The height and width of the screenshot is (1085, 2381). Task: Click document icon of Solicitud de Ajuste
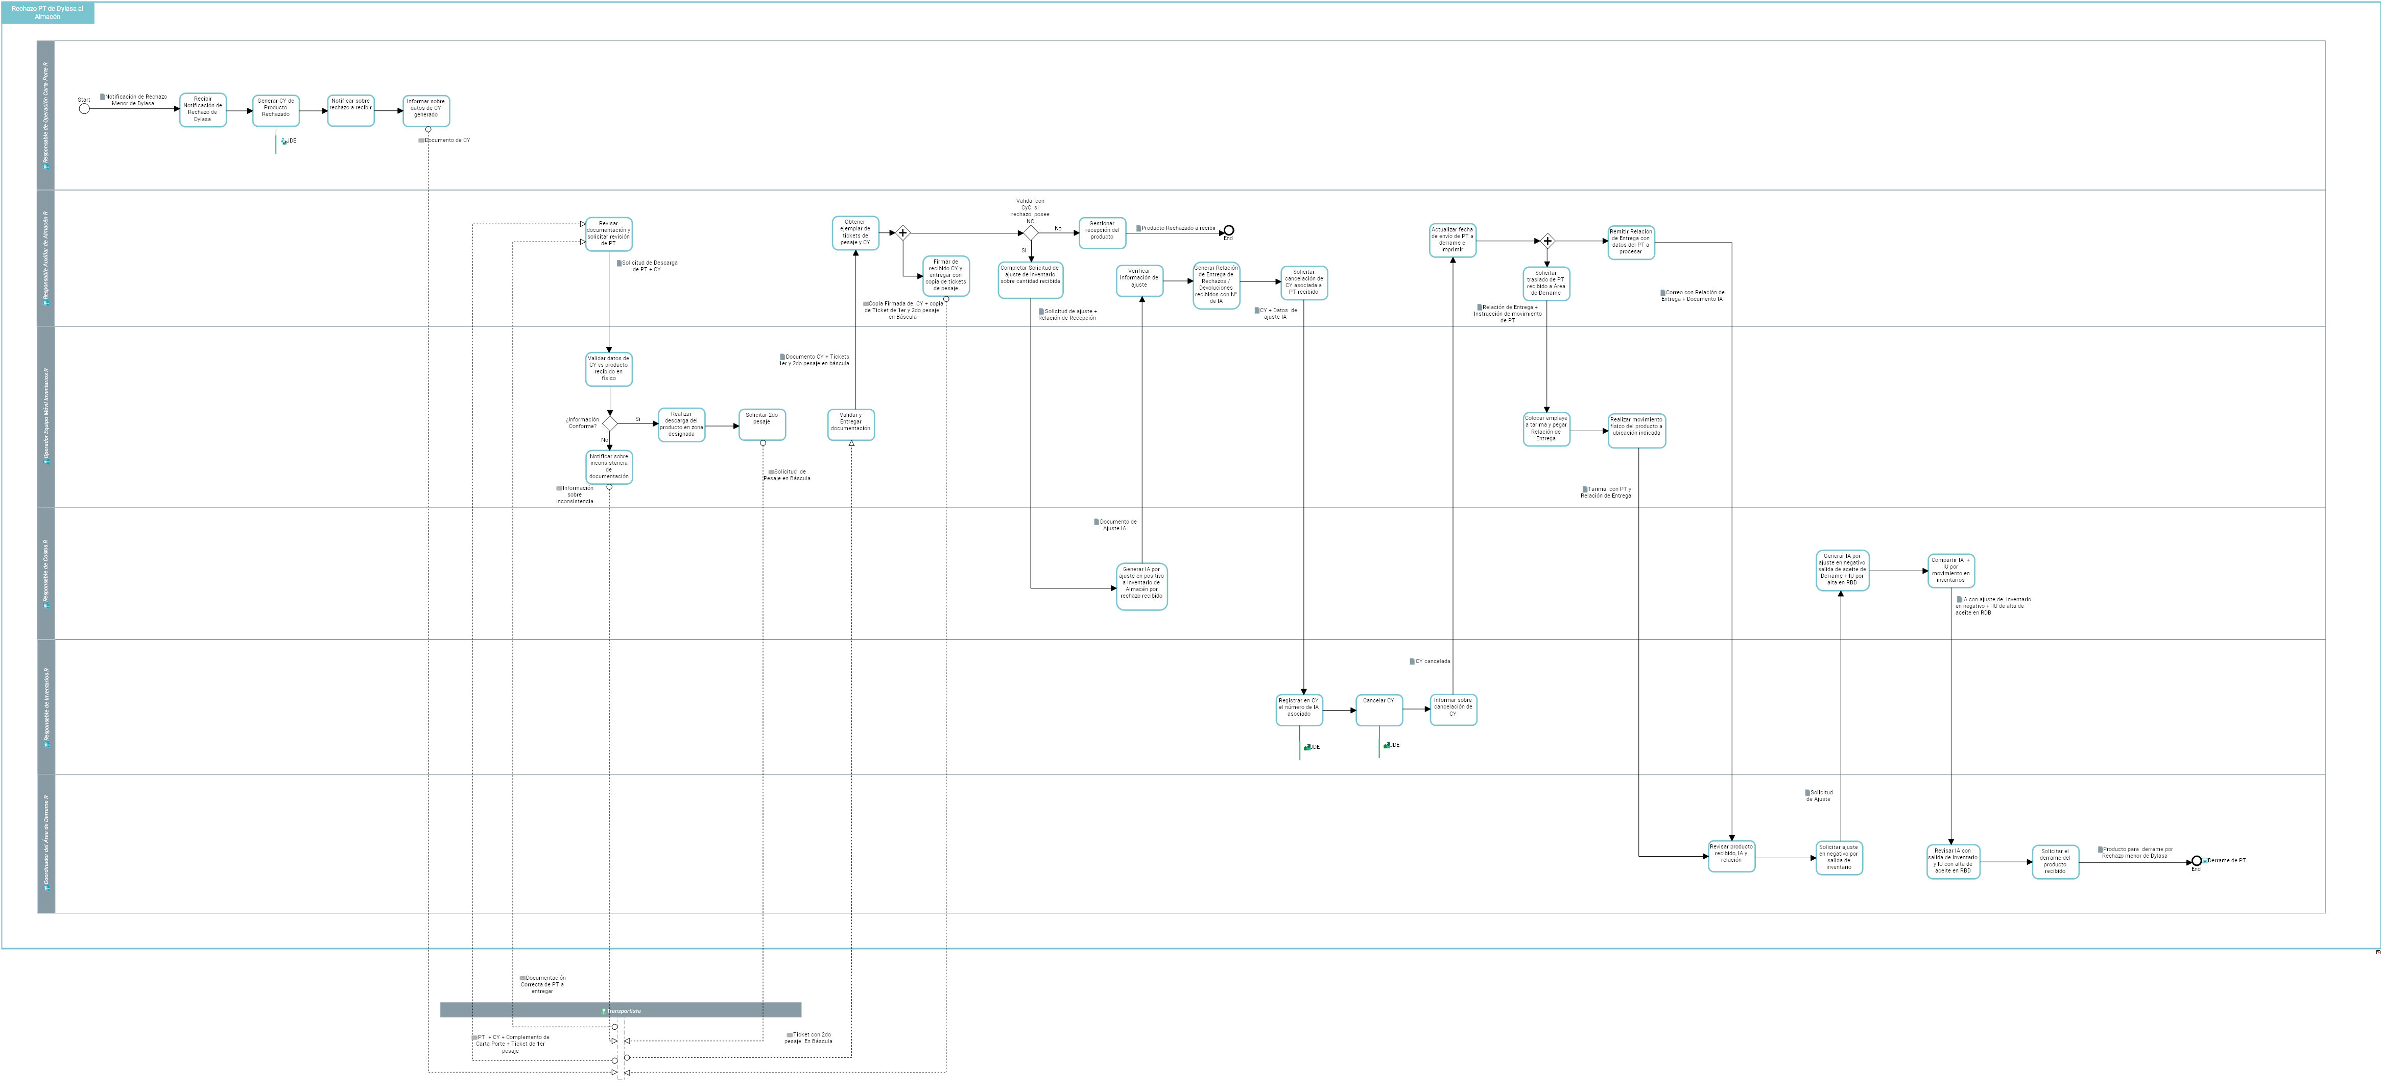(1808, 793)
